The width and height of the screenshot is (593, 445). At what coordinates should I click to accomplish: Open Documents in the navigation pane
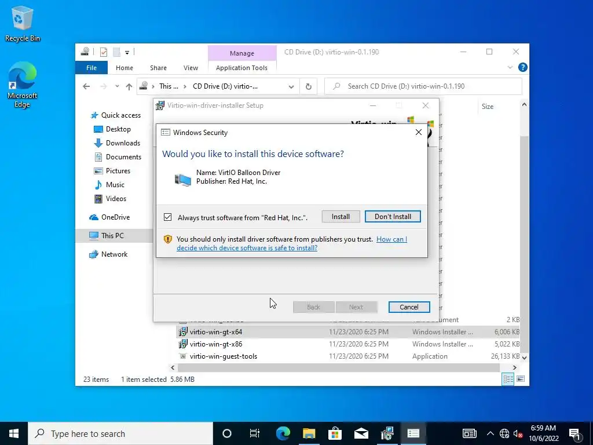(x=118, y=157)
